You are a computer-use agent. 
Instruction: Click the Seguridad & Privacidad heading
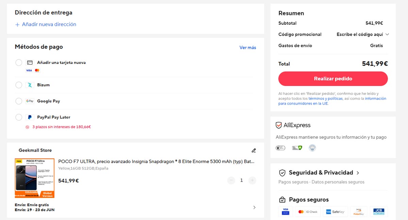pyautogui.click(x=321, y=172)
